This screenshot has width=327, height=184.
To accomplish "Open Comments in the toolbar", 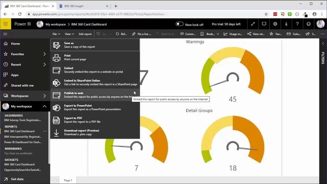I will [x=188, y=34].
